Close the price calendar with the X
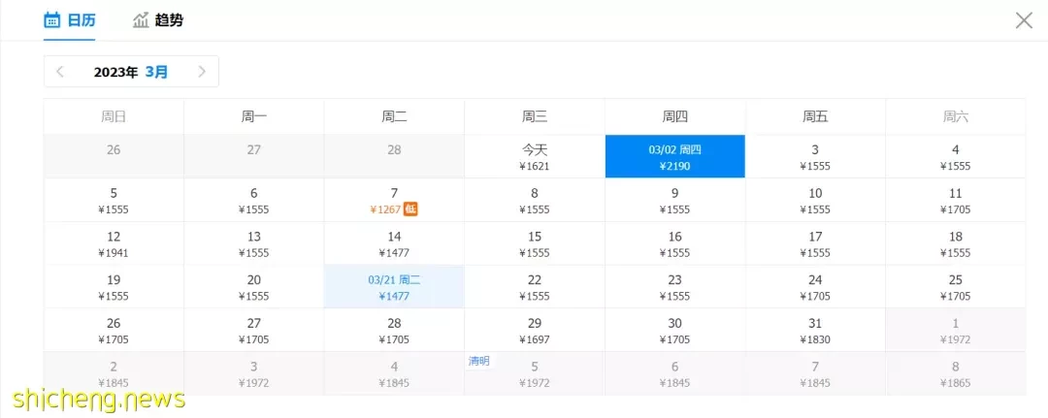 tap(1024, 20)
